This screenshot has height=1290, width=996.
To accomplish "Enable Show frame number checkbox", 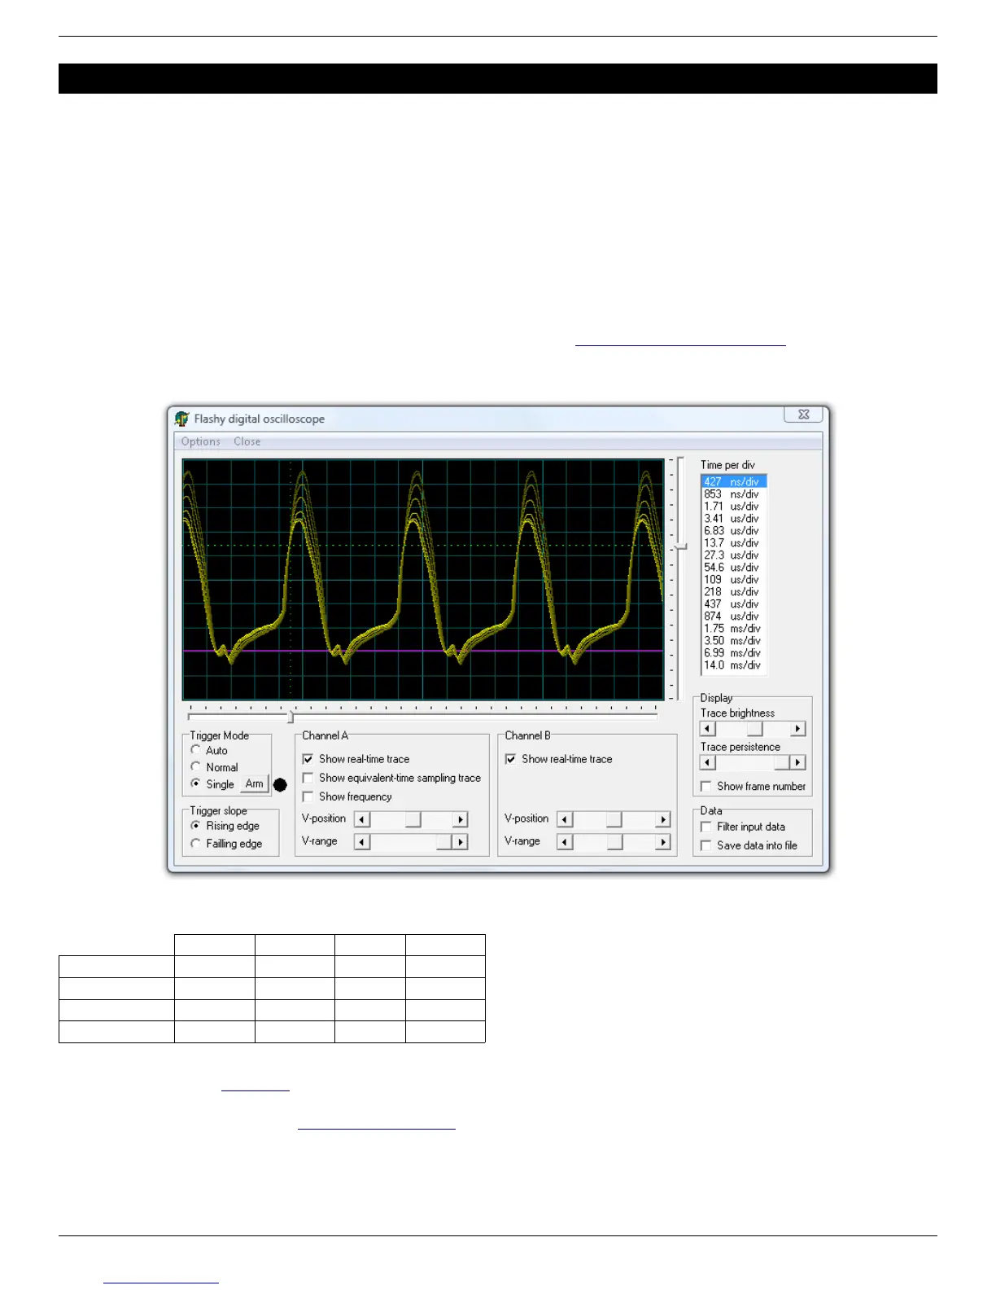I will pos(753,786).
